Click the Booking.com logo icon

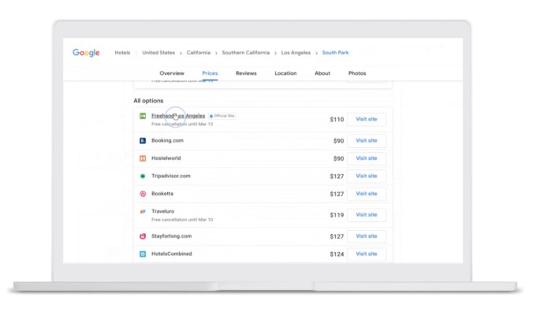(143, 141)
